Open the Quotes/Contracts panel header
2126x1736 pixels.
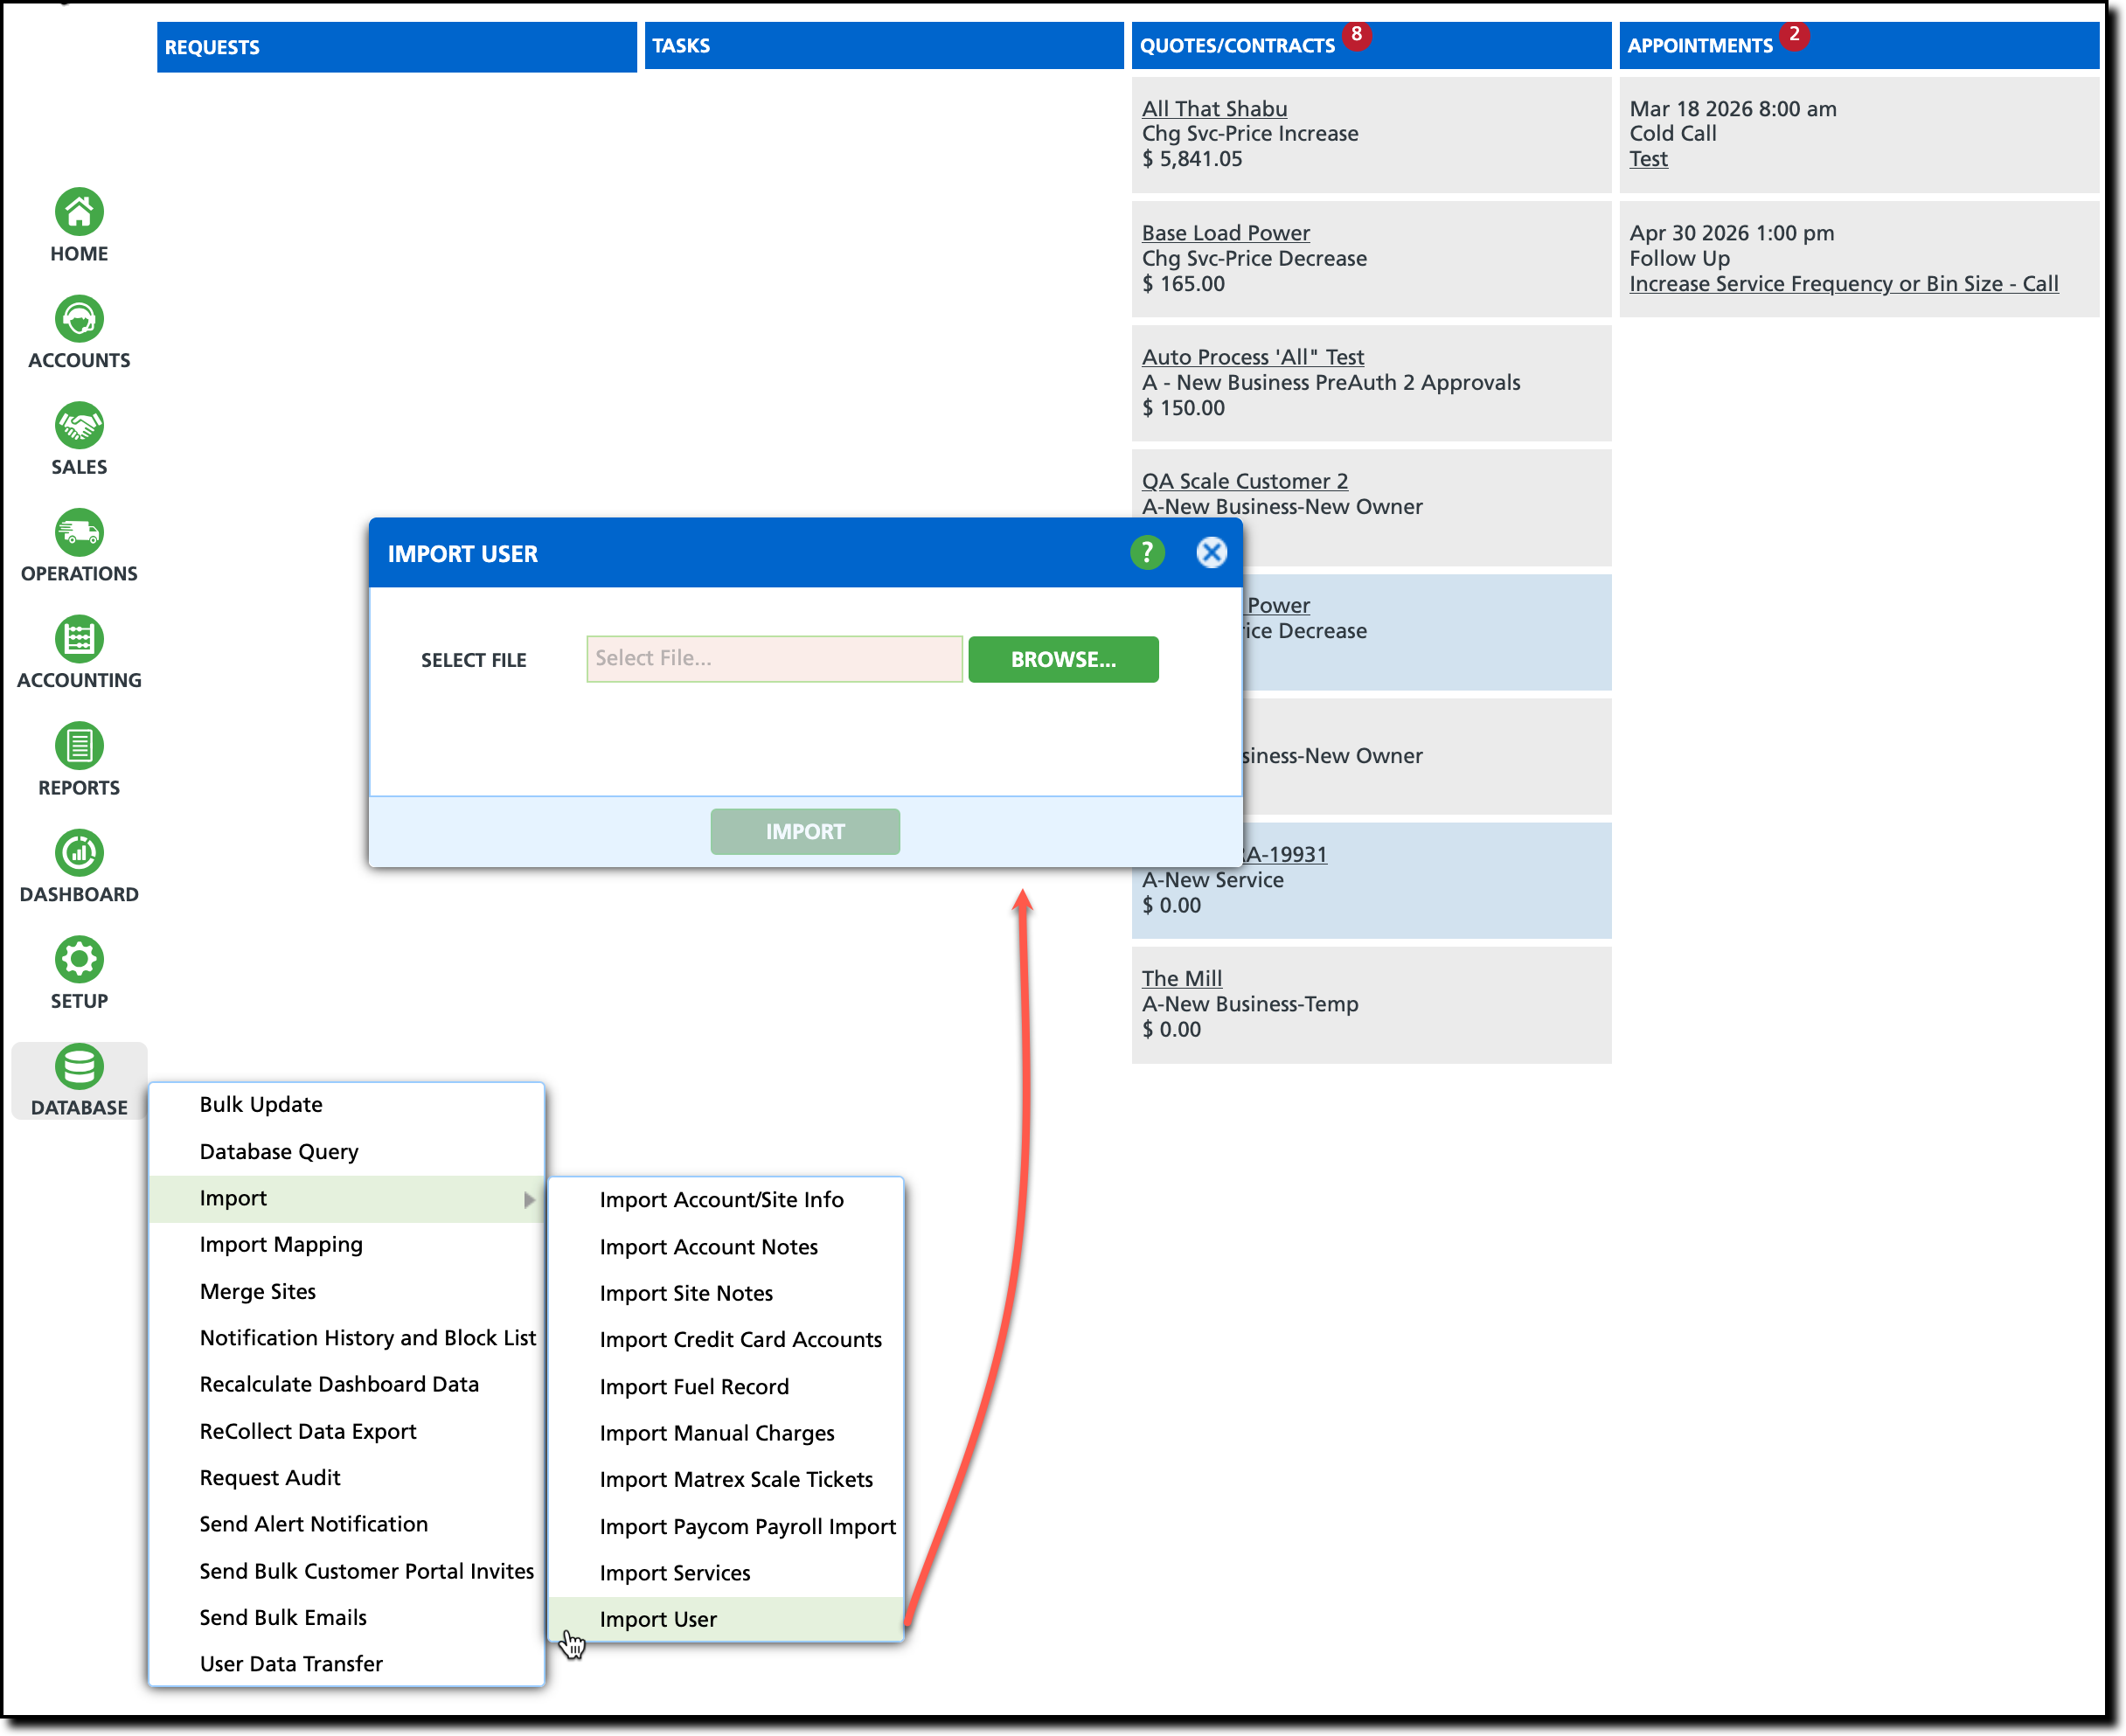pyautogui.click(x=1237, y=46)
